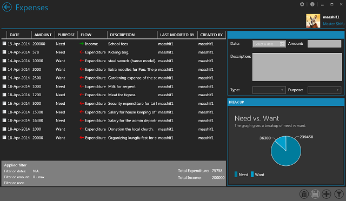The image size is (346, 201).
Task: Sort by the AMOUNT column header
Action: pos(43,35)
